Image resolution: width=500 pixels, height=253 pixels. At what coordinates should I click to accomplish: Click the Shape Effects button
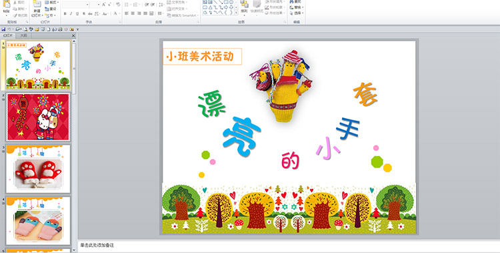tap(274, 13)
